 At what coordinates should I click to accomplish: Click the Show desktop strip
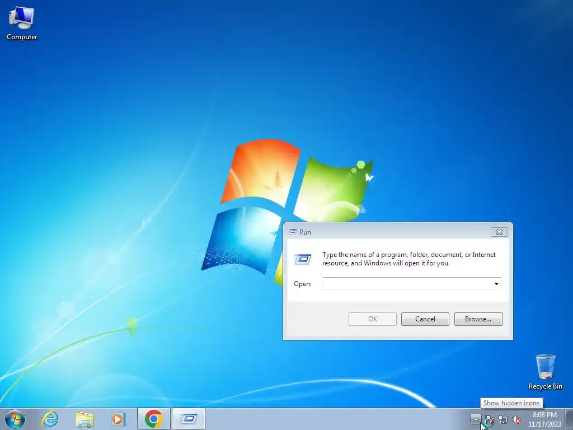(x=569, y=419)
